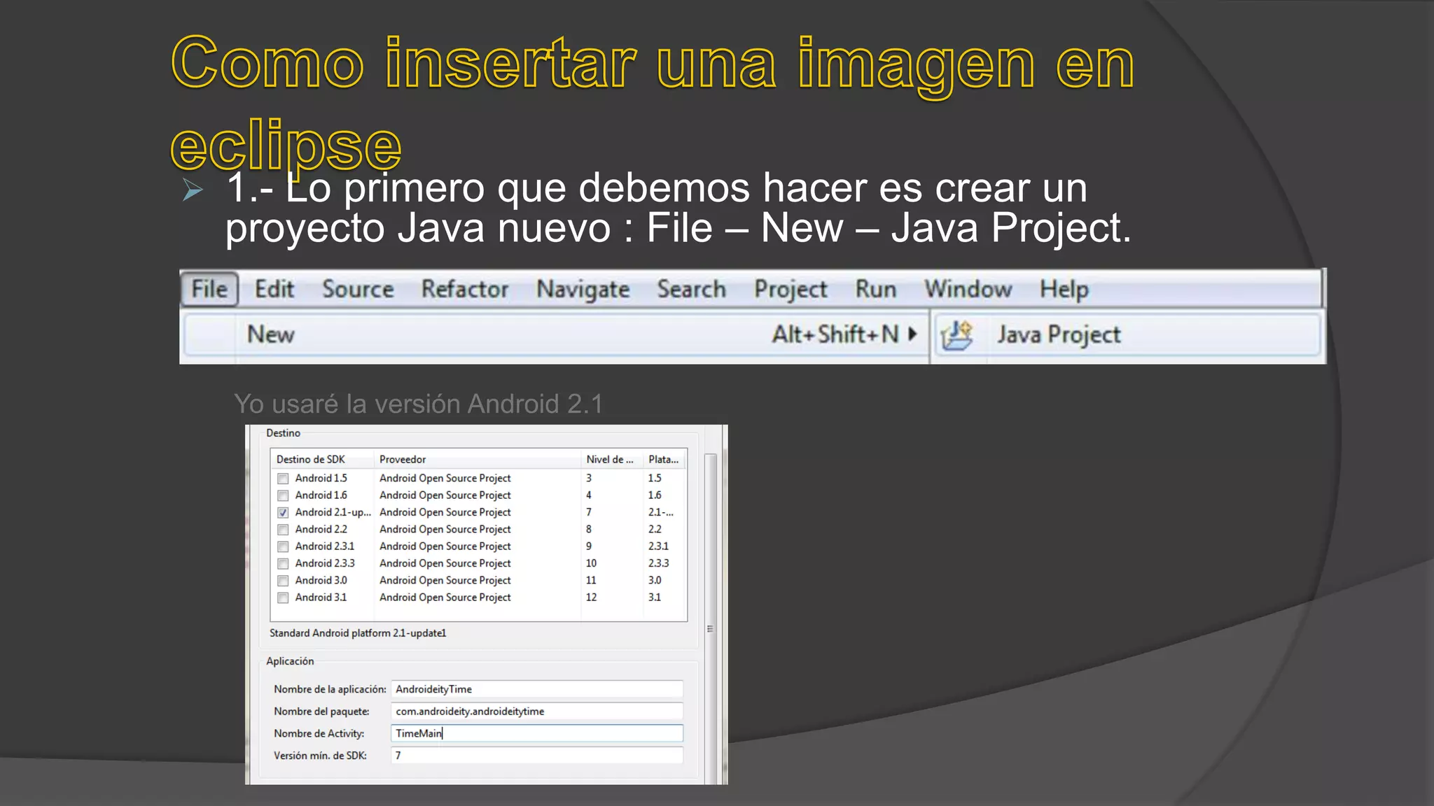Check the Android 2.3.1 checkbox

(x=283, y=546)
